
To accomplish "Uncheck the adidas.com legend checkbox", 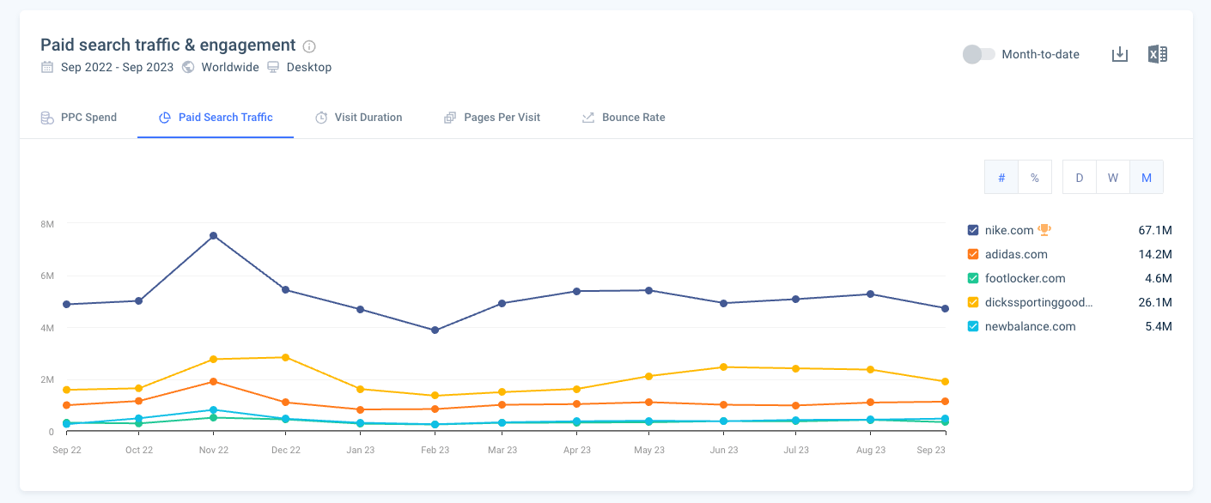I will click(974, 253).
